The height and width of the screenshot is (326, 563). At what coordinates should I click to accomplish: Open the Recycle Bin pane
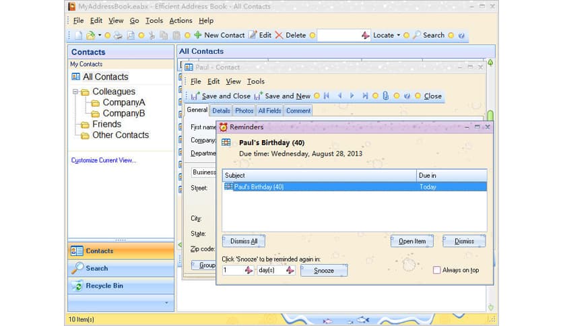point(121,286)
